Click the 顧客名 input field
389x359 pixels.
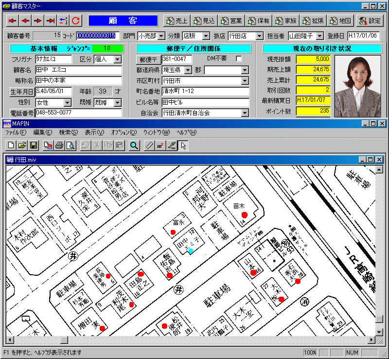pos(78,70)
